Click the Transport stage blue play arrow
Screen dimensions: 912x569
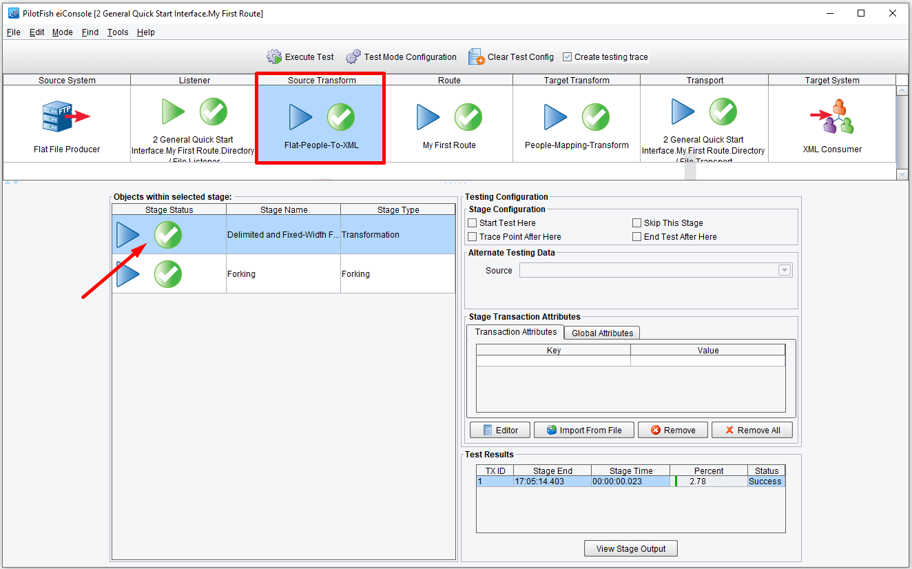coord(683,112)
